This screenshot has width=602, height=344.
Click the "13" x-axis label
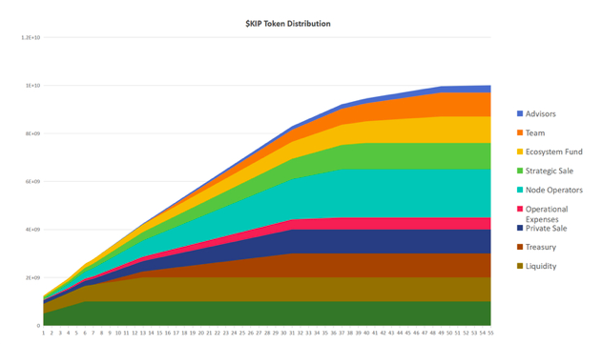pos(143,333)
